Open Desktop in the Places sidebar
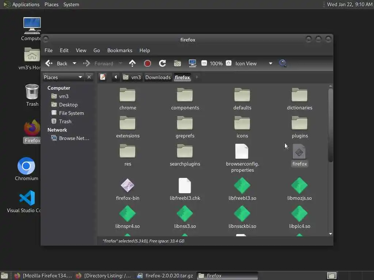The width and height of the screenshot is (374, 280). point(64,105)
